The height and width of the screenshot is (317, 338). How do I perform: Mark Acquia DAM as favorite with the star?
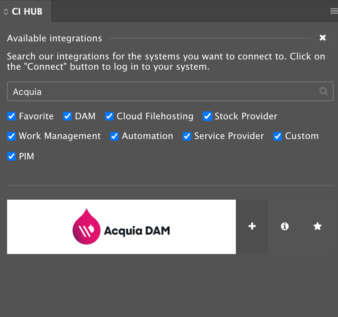point(317,226)
